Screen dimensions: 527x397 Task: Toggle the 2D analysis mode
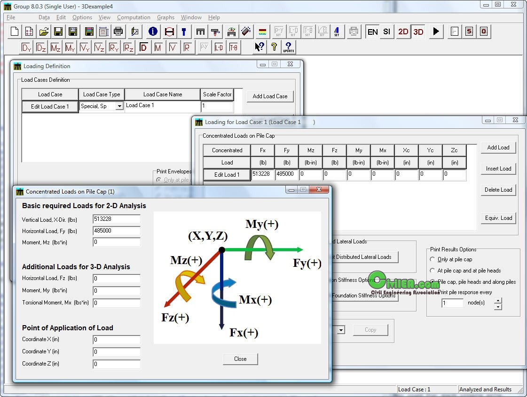(403, 31)
